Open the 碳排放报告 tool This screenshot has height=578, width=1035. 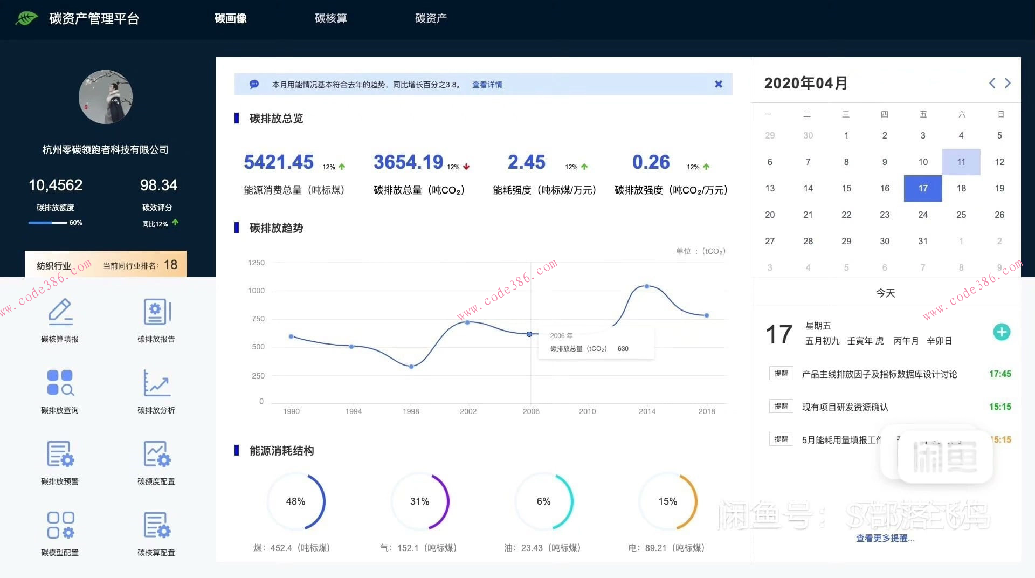[x=156, y=320]
